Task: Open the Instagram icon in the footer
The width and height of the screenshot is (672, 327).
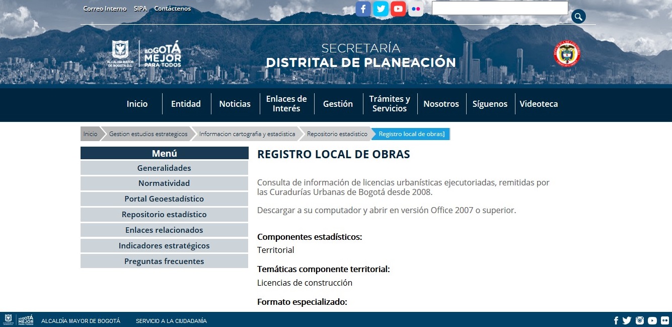Action: pos(640,320)
